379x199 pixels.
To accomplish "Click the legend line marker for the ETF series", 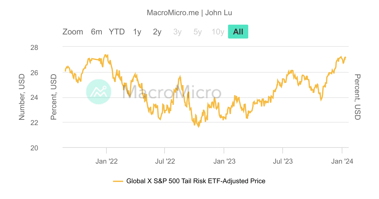I will 118,181.
